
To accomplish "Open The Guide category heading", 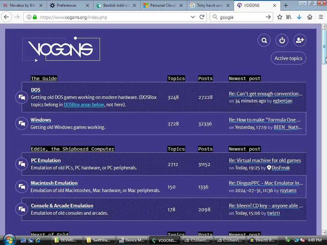I will (x=44, y=78).
